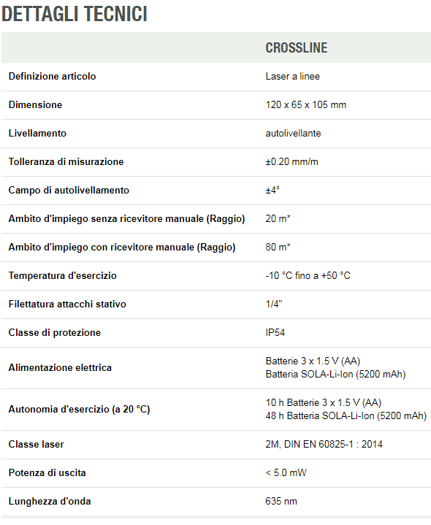This screenshot has height=525, width=431.
Task: Select the 2M, DIN EN 60825-1 laser class
Action: tap(324, 444)
